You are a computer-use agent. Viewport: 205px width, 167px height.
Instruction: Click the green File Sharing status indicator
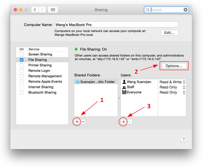click(x=76, y=49)
